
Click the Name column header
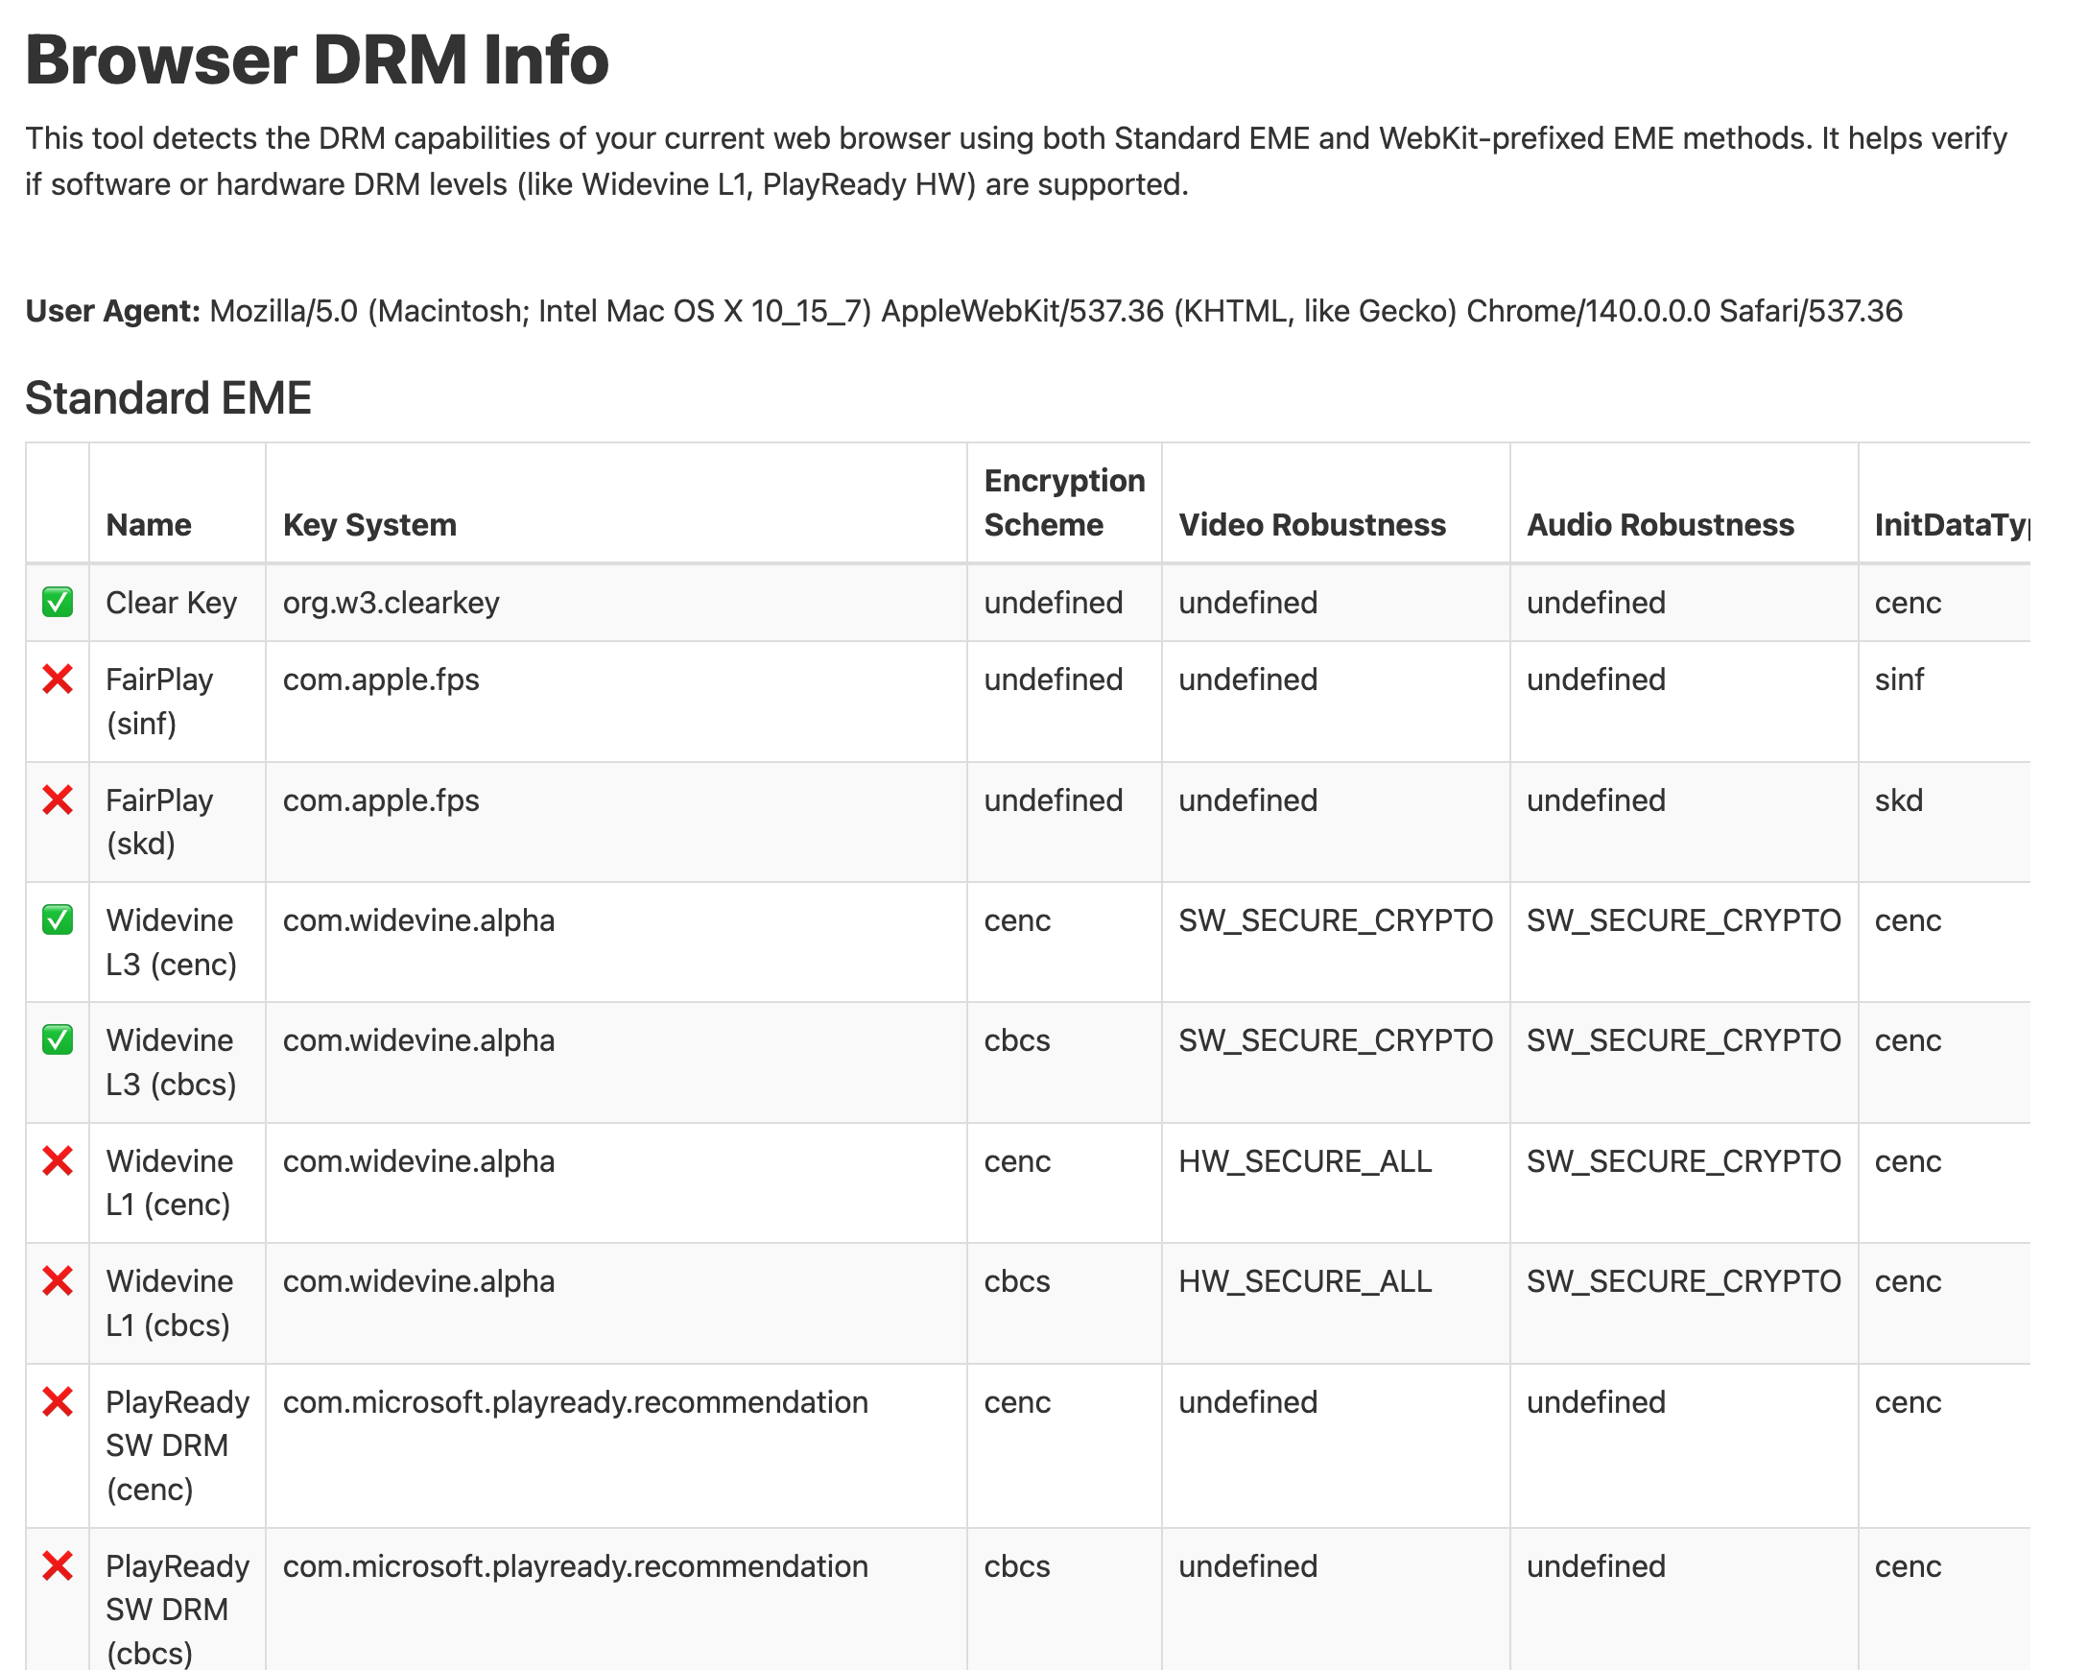click(148, 525)
